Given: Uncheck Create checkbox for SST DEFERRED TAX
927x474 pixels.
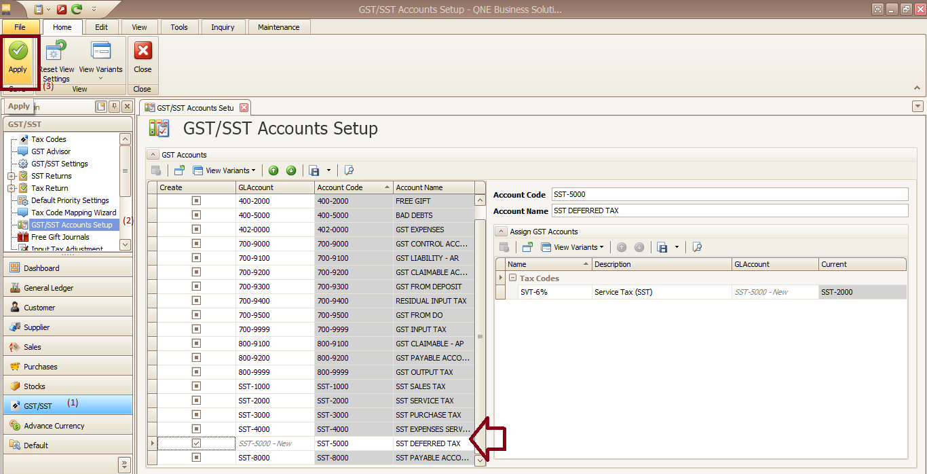Looking at the screenshot, I should click(x=196, y=443).
